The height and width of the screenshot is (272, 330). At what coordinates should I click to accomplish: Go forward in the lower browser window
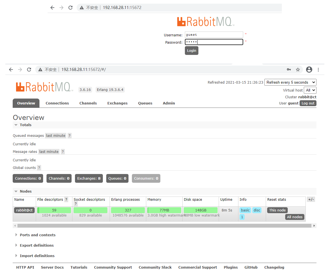click(x=20, y=70)
